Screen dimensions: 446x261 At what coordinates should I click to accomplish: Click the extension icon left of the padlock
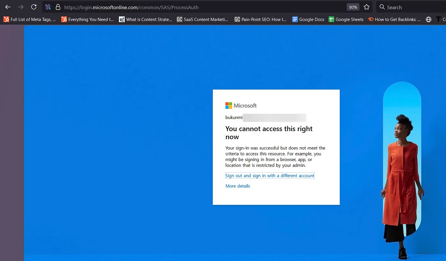(x=48, y=7)
